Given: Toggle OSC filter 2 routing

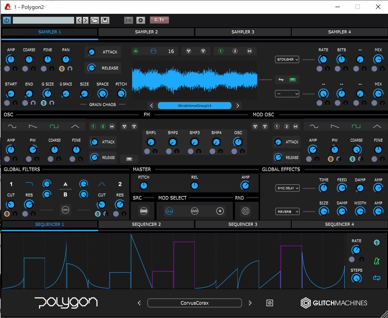Looking at the screenshot, I should pos(103,126).
